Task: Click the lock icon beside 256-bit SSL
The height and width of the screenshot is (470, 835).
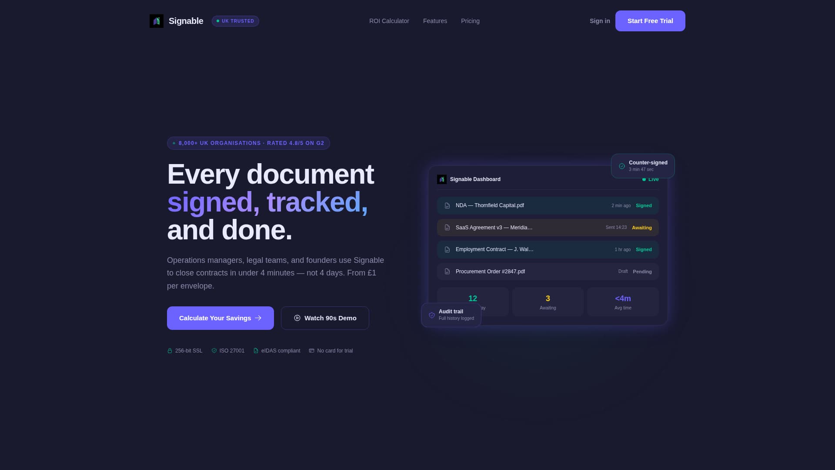Action: point(170,351)
